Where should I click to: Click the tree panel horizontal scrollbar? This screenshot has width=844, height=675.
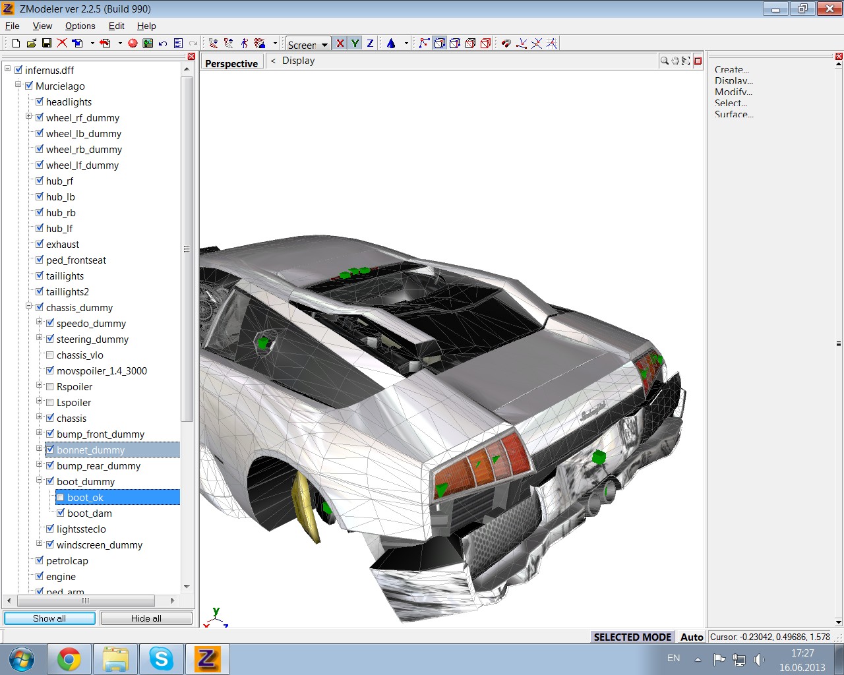click(91, 601)
